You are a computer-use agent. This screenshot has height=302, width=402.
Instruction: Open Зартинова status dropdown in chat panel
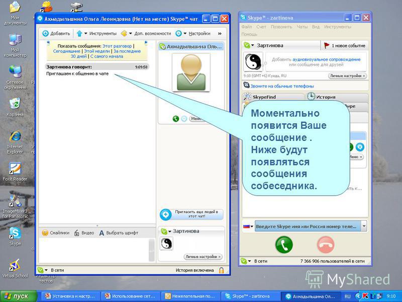[x=166, y=232]
